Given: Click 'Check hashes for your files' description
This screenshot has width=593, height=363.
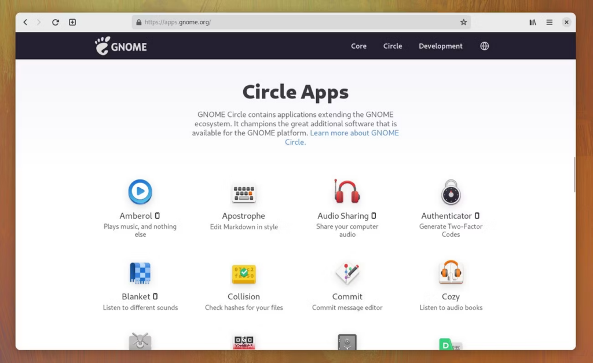Looking at the screenshot, I should (x=244, y=308).
